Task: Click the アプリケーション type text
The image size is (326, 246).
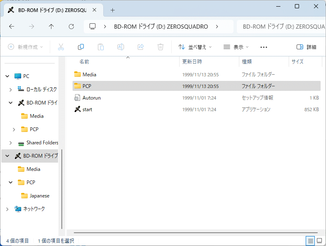Action: coord(256,110)
